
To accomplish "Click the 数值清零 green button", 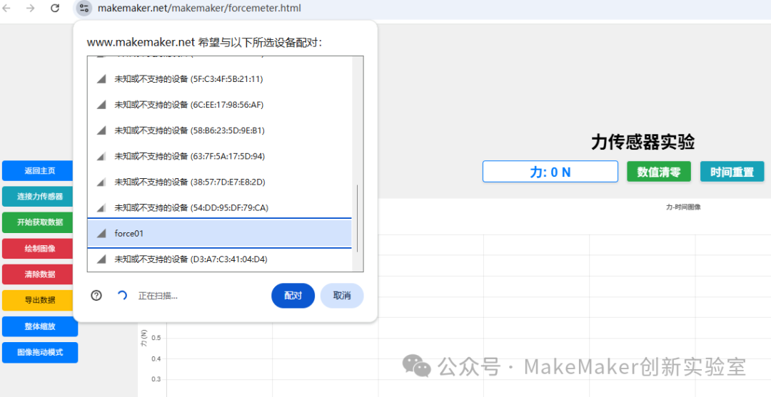I will pos(659,172).
